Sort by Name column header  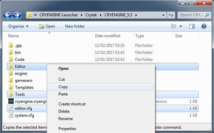click(13, 36)
